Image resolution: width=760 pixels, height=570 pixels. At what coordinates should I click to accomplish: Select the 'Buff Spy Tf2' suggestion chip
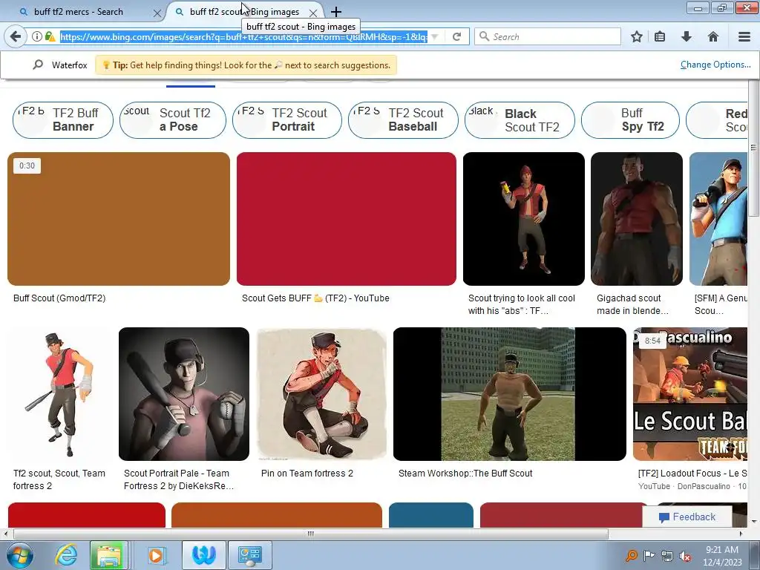point(630,119)
